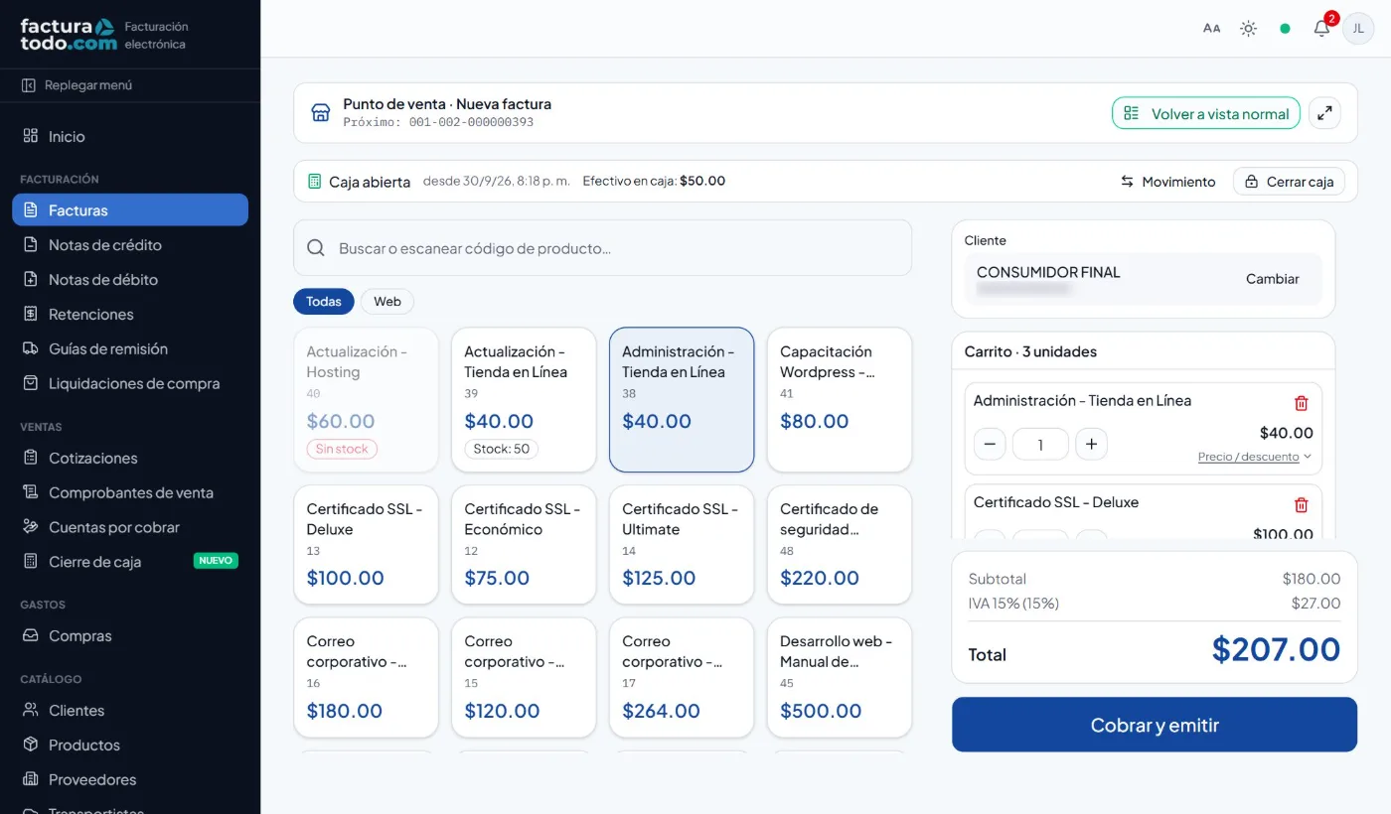This screenshot has width=1391, height=814.
Task: Adjust text size with the AA icon
Action: pos(1211,29)
